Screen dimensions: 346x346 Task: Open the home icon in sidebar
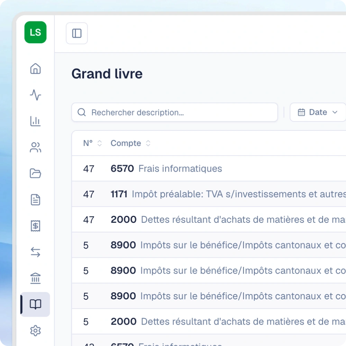(x=35, y=69)
